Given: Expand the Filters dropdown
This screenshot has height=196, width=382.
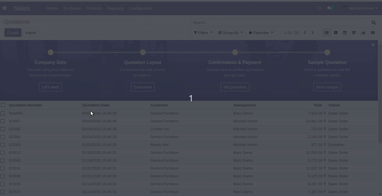Looking at the screenshot, I should point(203,33).
